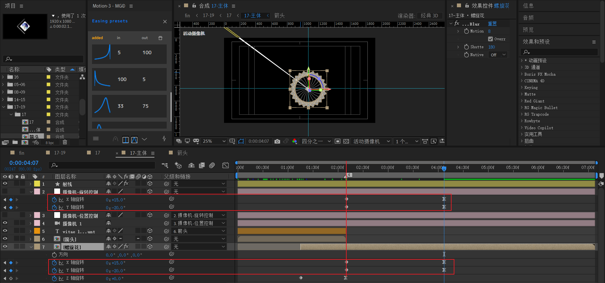The height and width of the screenshot is (283, 605).
Task: Click yellow label swatch of layer 射线
Action: [x=37, y=183]
